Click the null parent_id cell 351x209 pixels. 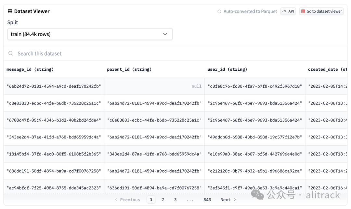coord(154,86)
